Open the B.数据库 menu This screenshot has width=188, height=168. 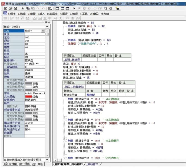[x=52, y=14]
